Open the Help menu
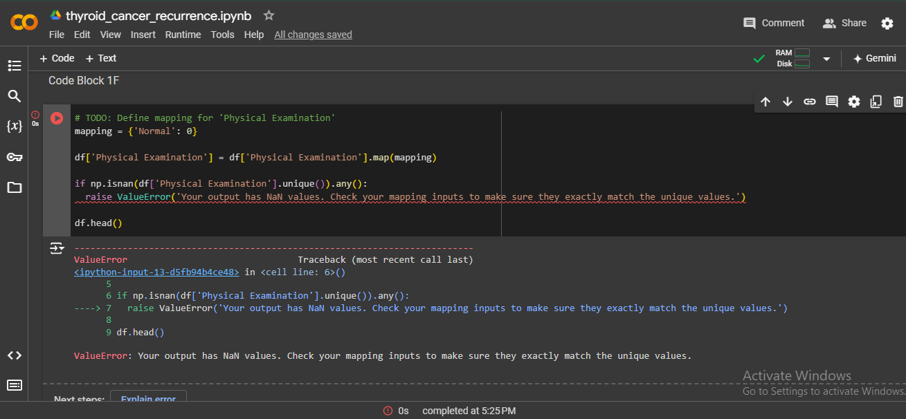 tap(254, 35)
